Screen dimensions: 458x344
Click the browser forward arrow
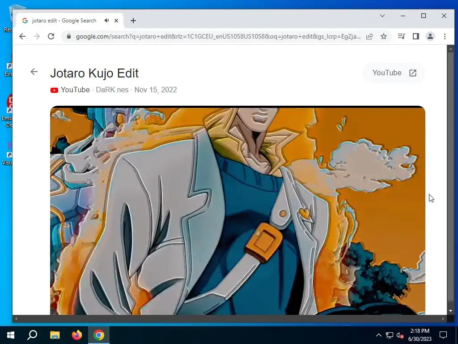37,36
